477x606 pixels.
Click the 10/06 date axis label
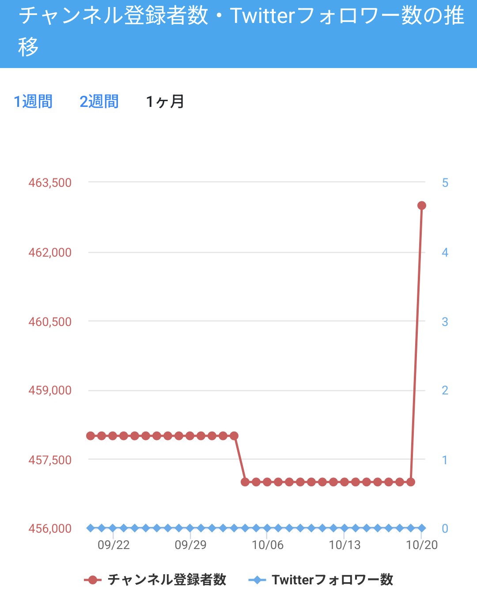(268, 545)
